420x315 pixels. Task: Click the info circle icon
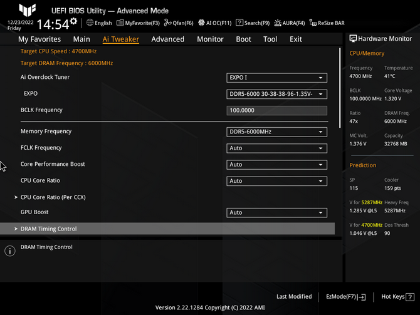tap(10, 251)
